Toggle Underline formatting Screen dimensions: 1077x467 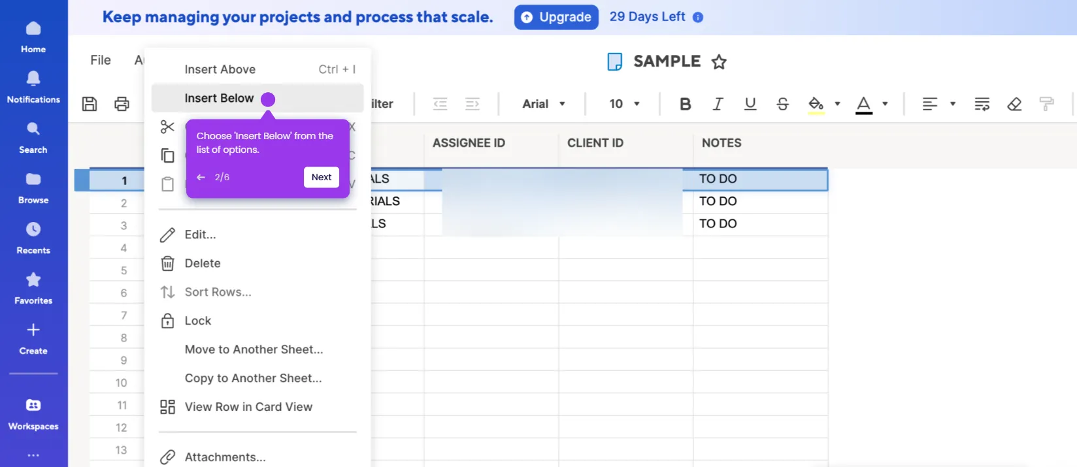[750, 104]
